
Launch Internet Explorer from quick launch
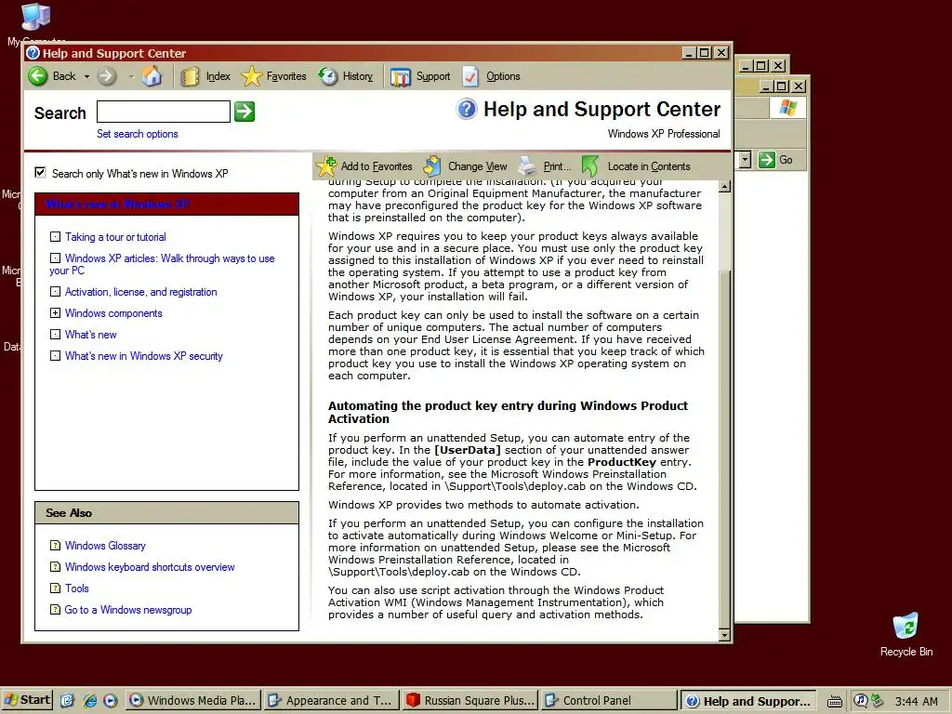tap(90, 701)
